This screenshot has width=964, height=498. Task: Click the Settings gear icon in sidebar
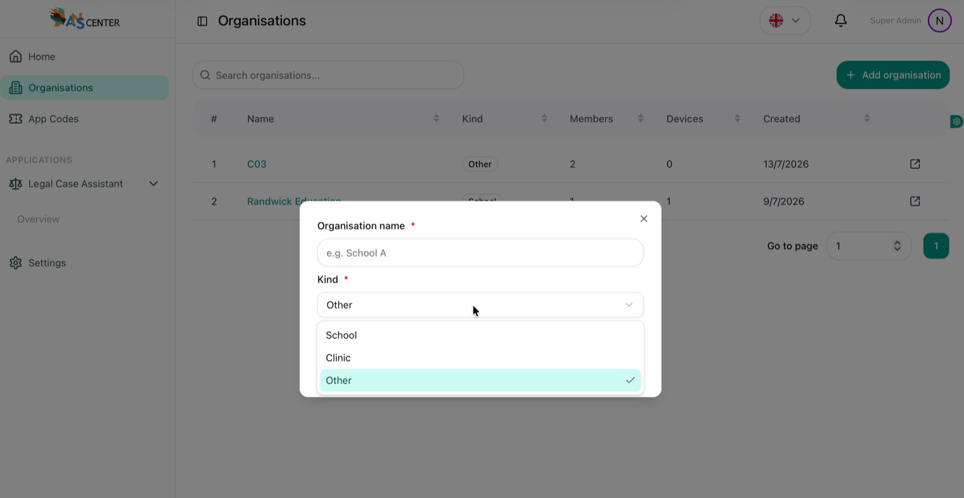16,263
